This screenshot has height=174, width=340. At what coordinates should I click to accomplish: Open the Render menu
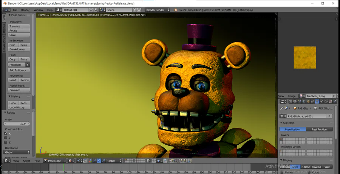point(25,10)
